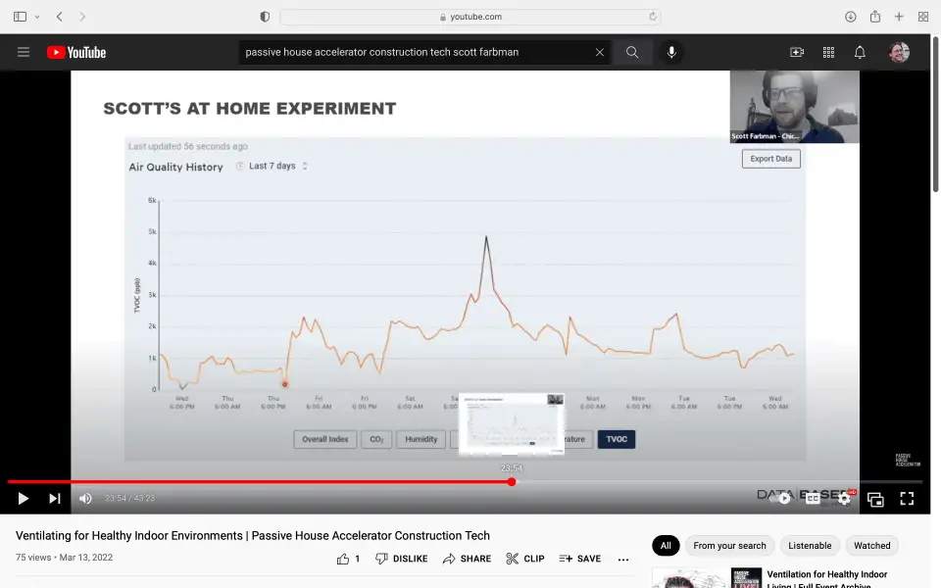941x588 pixels.
Task: Switch to miniplayer view
Action: [875, 499]
